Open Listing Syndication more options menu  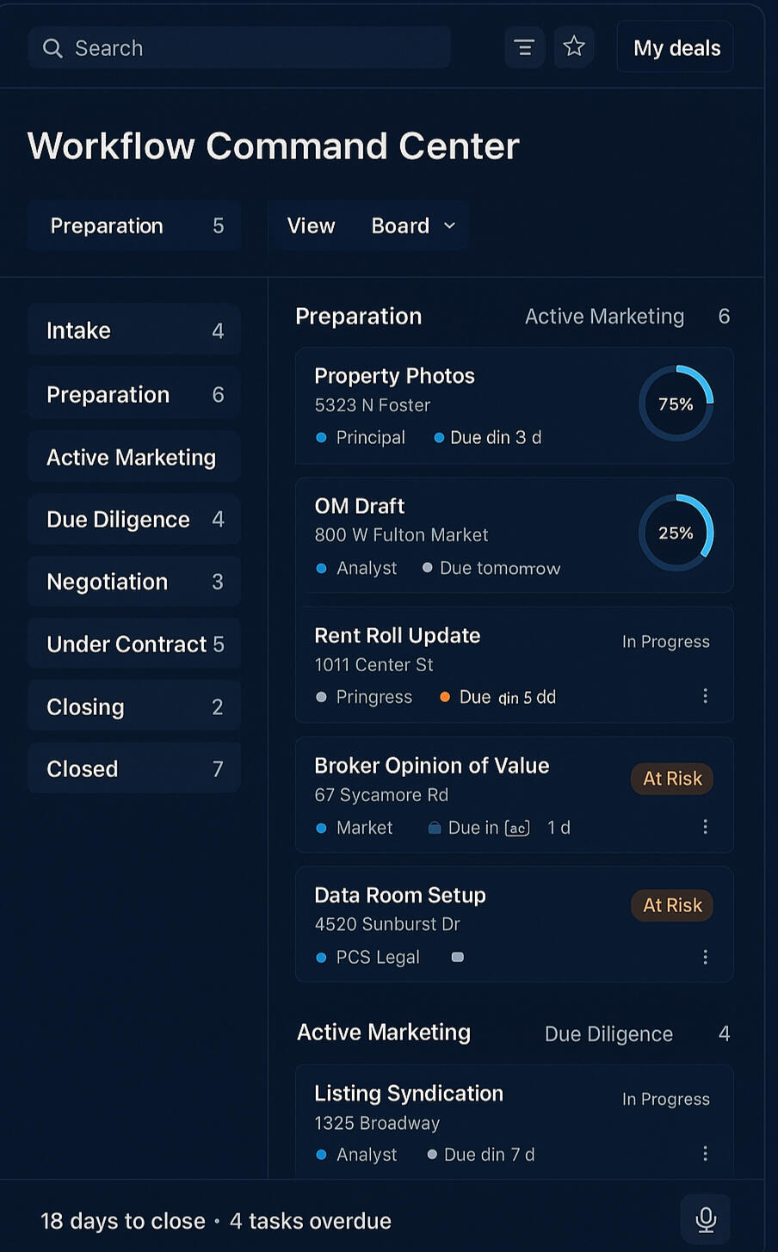pos(705,1154)
